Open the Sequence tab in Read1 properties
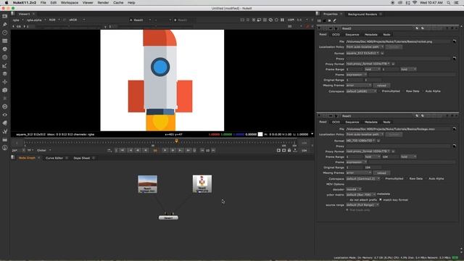Viewport: 464px width, 261px height. click(x=352, y=122)
